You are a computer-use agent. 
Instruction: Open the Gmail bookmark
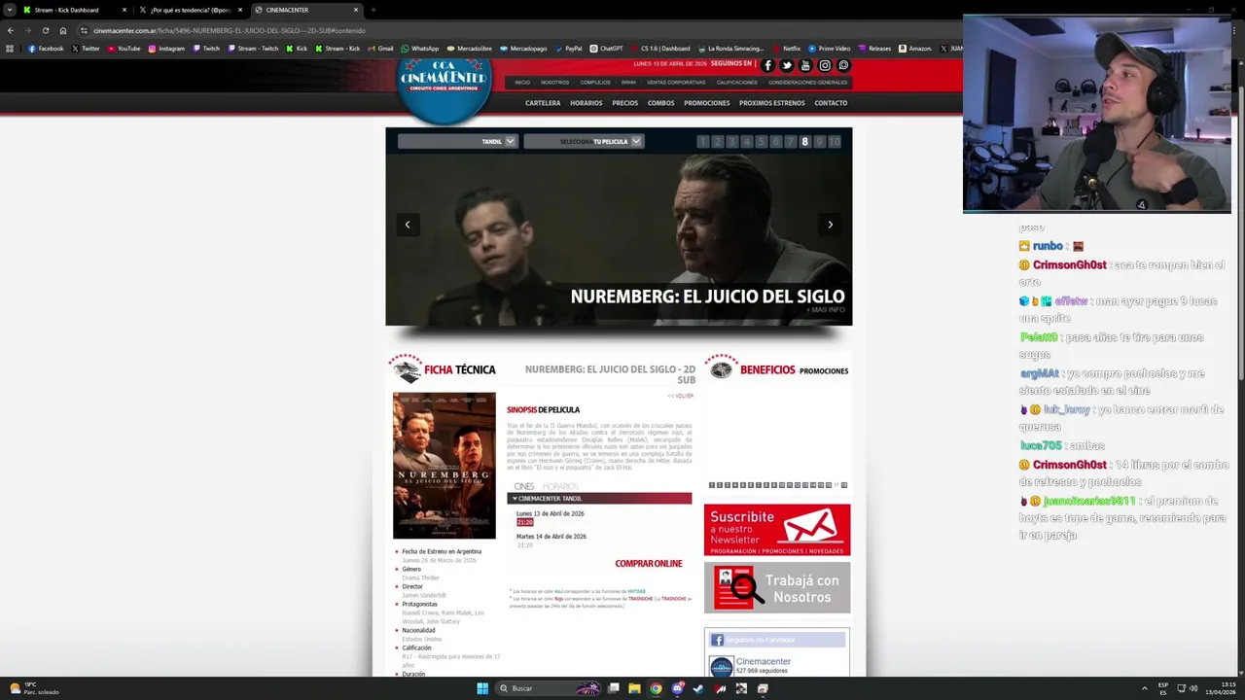[x=380, y=49]
